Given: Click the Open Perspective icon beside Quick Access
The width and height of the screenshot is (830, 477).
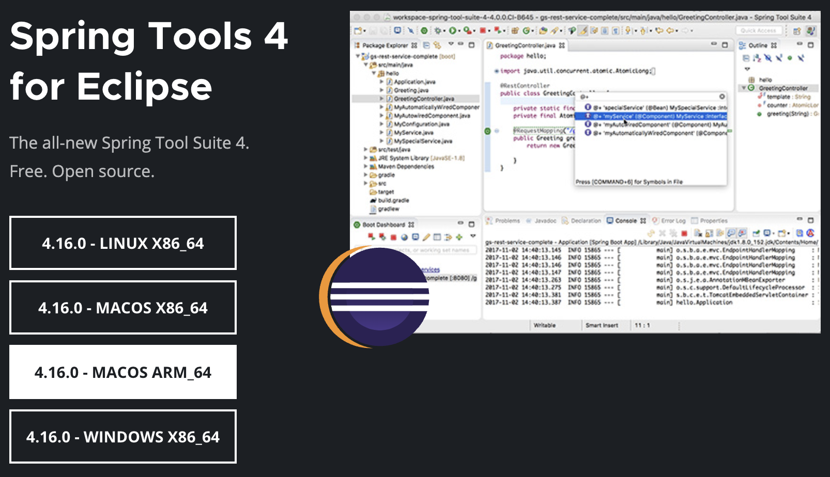Looking at the screenshot, I should point(796,31).
